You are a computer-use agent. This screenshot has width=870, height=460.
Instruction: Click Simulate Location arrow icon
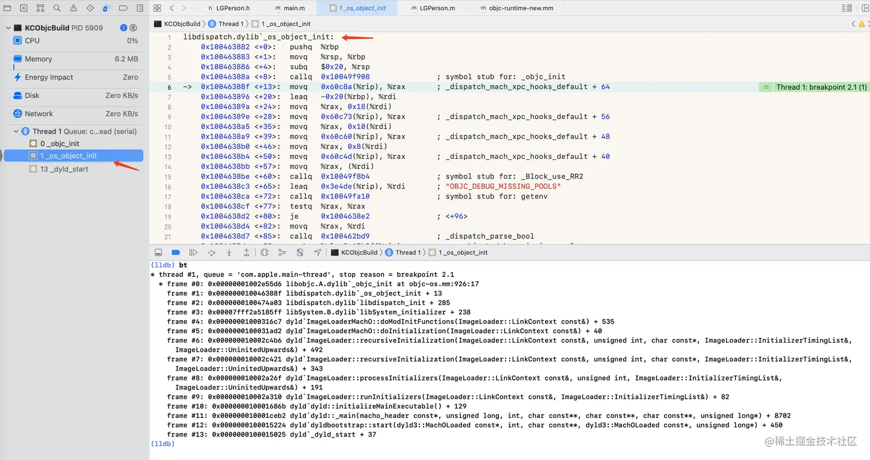[x=318, y=252]
